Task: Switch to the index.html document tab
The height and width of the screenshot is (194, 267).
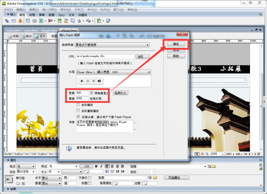Action: coord(13,30)
